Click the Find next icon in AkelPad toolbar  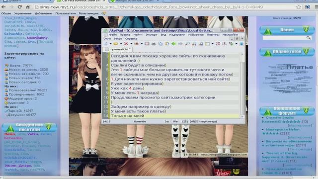(194, 44)
